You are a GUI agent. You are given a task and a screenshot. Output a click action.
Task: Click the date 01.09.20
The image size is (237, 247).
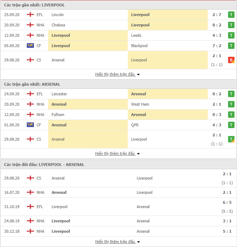(x=12, y=125)
